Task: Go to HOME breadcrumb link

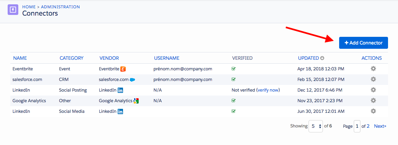Action: point(29,7)
